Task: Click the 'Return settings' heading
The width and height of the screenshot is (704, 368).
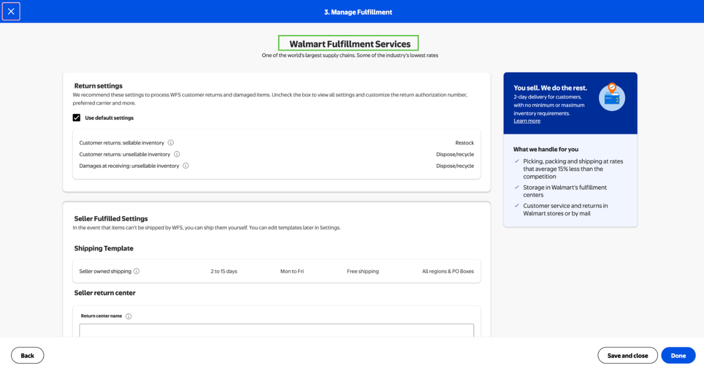Action: 98,86
